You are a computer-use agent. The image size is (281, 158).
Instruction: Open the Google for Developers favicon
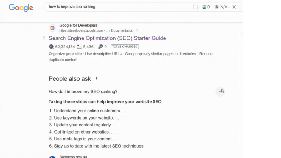[x=52, y=28]
